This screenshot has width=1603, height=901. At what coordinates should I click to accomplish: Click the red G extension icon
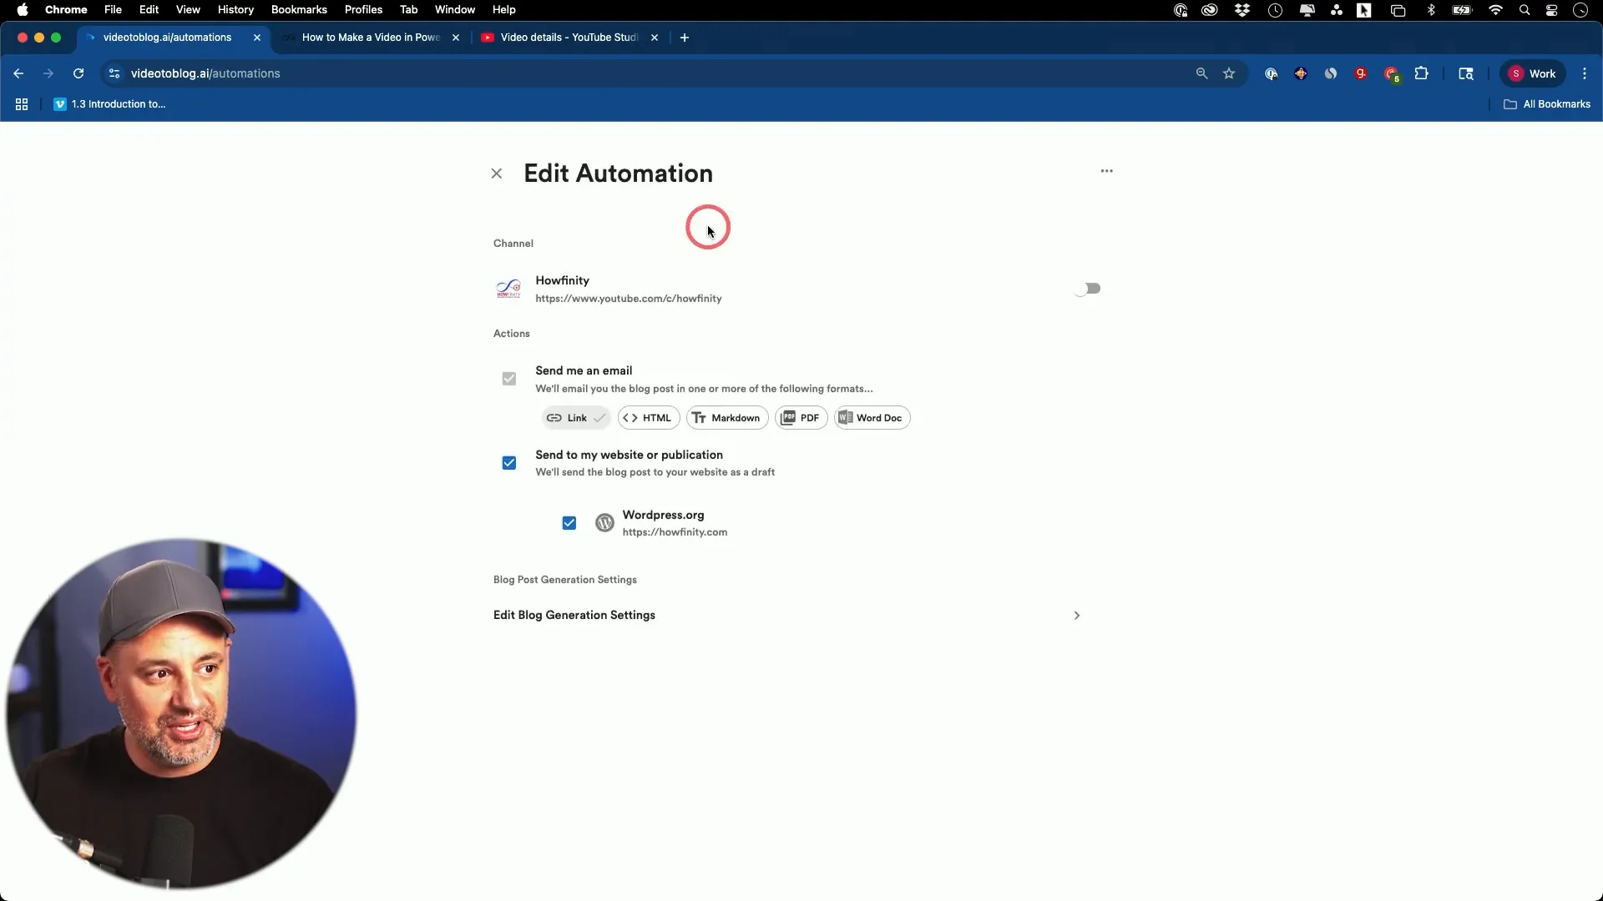(1361, 73)
